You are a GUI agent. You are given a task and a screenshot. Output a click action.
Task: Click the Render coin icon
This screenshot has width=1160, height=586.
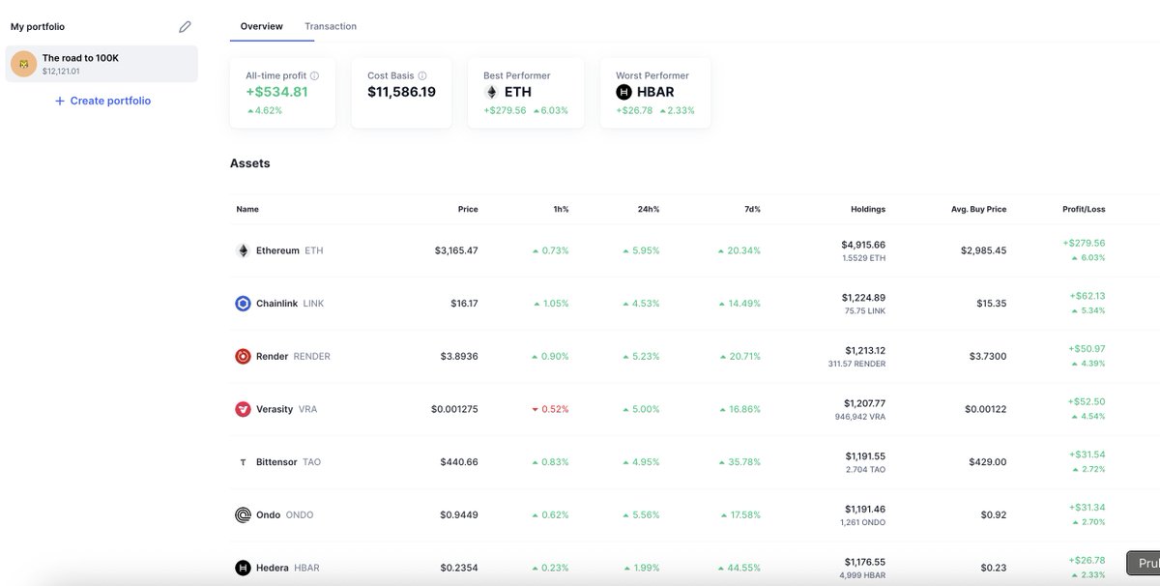[243, 356]
